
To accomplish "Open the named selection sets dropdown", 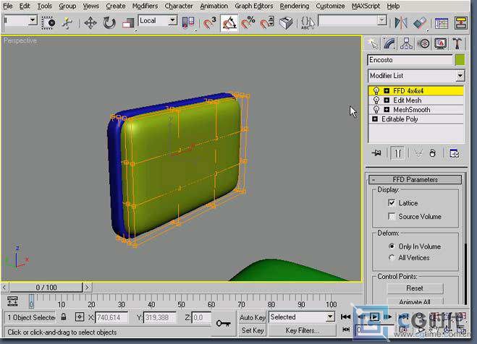I will coord(381,21).
